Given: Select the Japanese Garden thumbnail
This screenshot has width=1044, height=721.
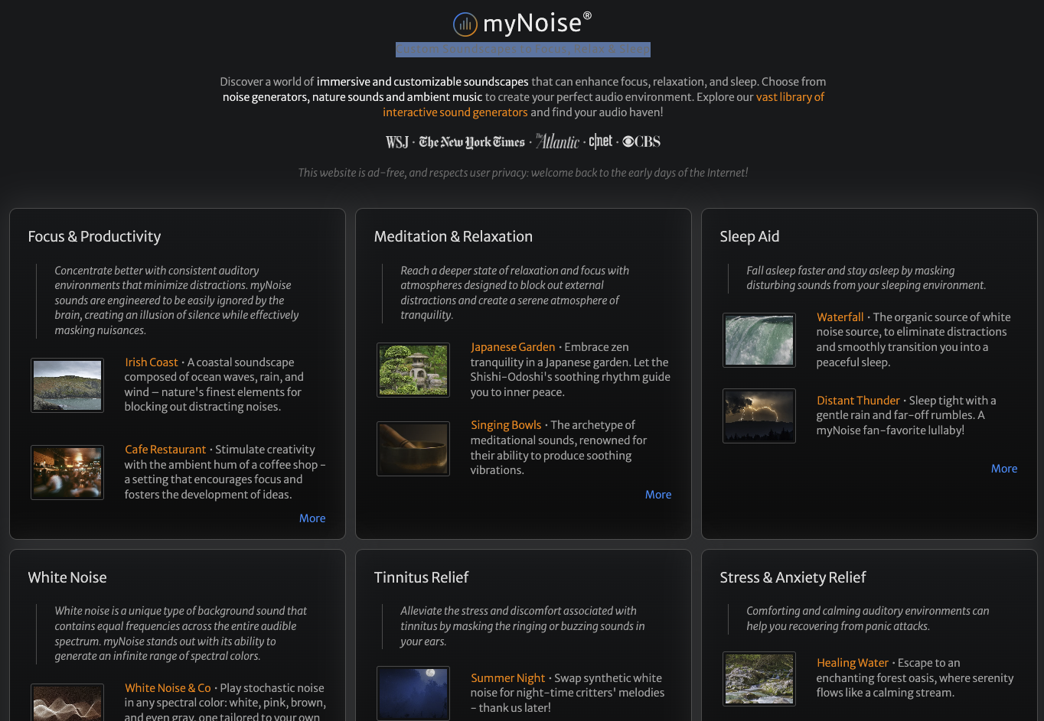Looking at the screenshot, I should coord(413,370).
